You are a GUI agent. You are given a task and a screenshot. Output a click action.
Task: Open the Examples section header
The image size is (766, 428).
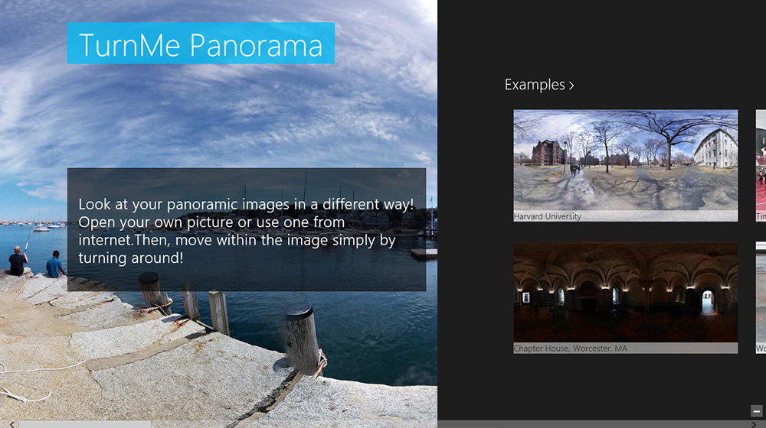pyautogui.click(x=538, y=85)
